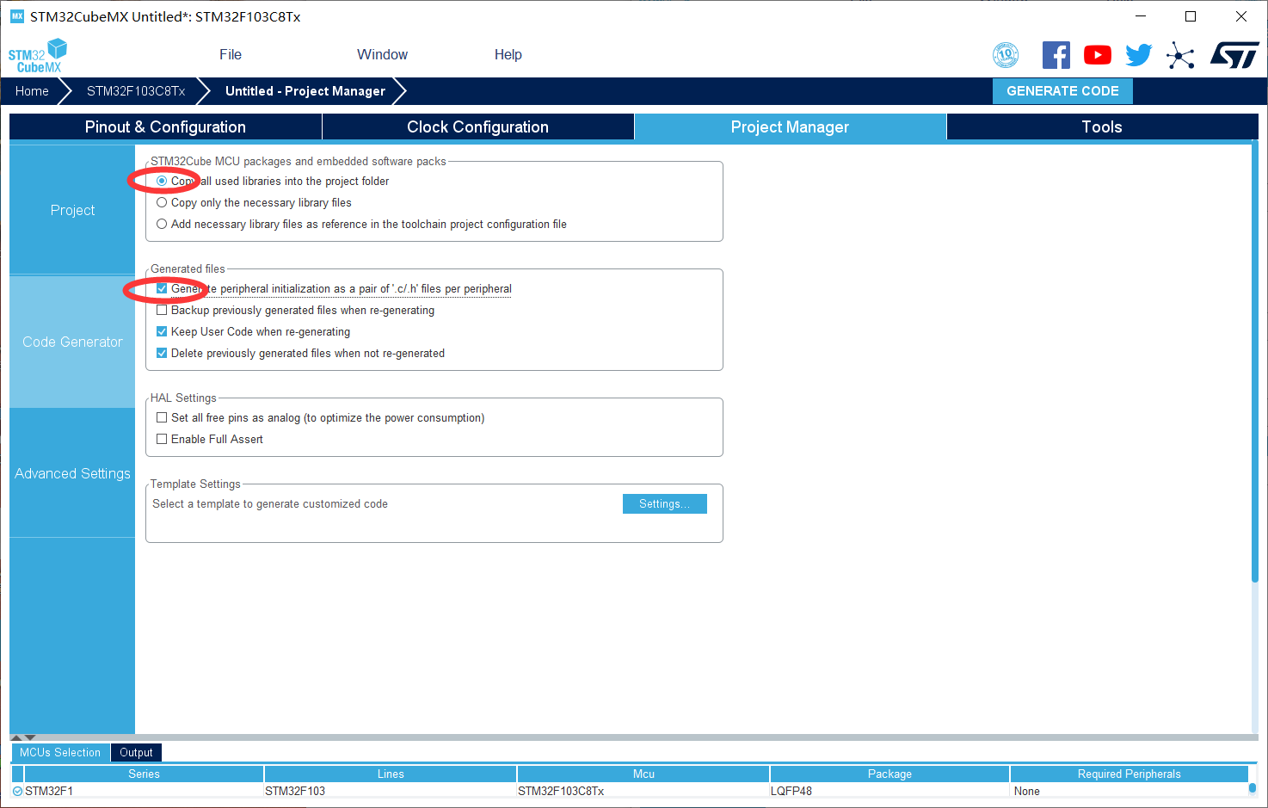Select LQFP48 package cell
This screenshot has width=1268, height=808.
889,791
